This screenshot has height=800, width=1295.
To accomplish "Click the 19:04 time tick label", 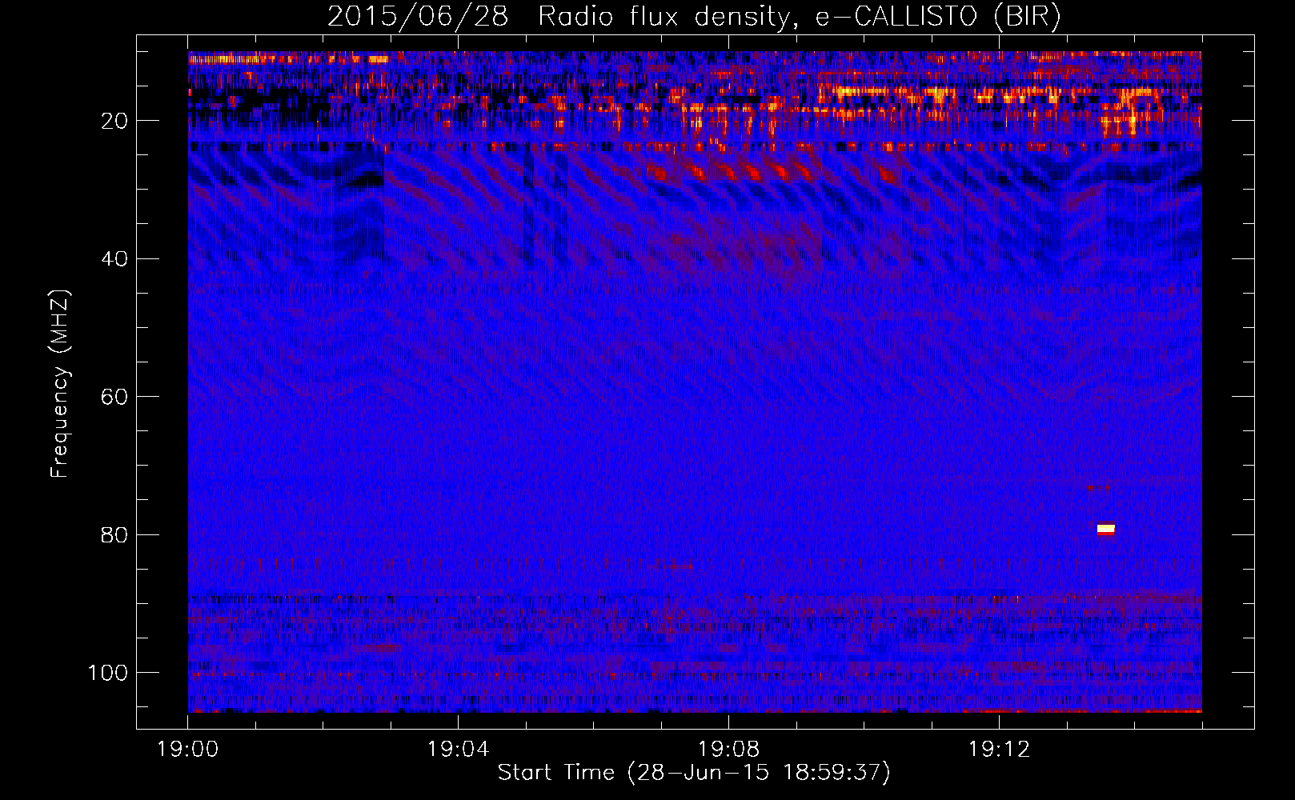I will [458, 750].
